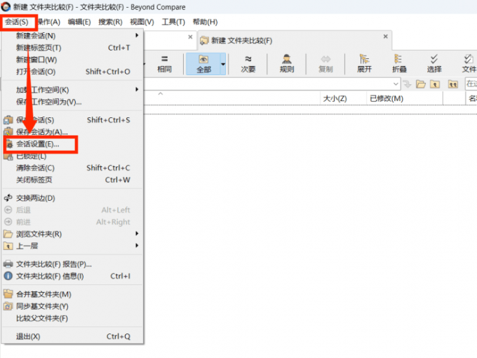Click 折叠 (collapse) toolbar button
Viewport: 477px width, 358px height.
pyautogui.click(x=399, y=64)
